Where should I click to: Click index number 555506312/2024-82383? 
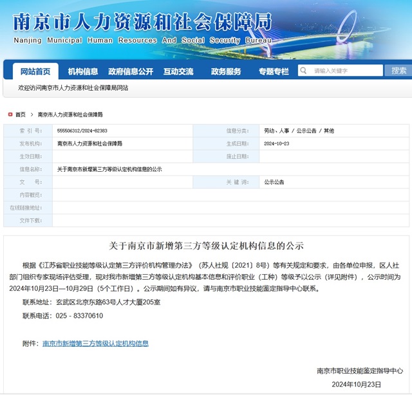point(82,131)
